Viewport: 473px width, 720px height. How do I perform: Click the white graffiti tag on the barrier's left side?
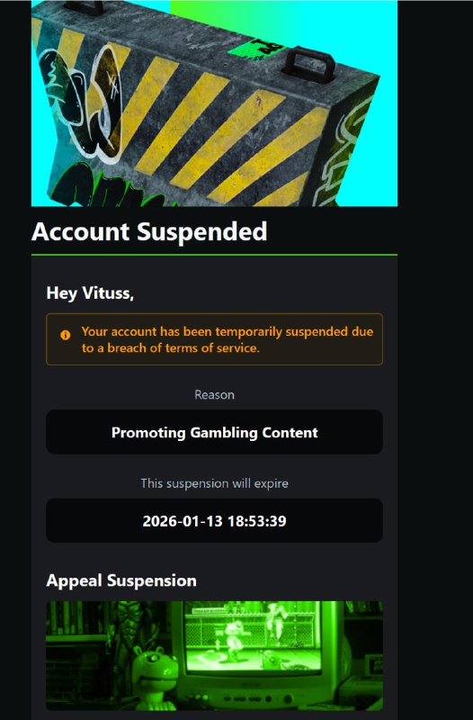click(x=83, y=101)
